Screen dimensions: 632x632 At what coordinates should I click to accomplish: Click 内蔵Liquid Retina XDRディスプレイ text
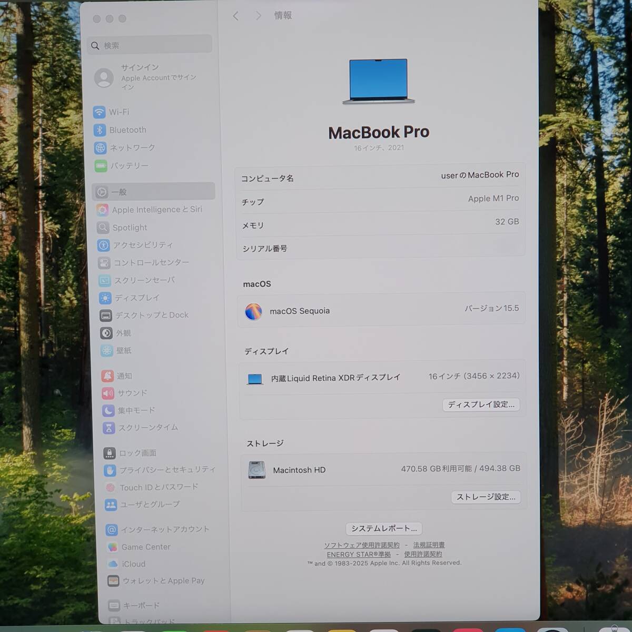click(x=336, y=378)
